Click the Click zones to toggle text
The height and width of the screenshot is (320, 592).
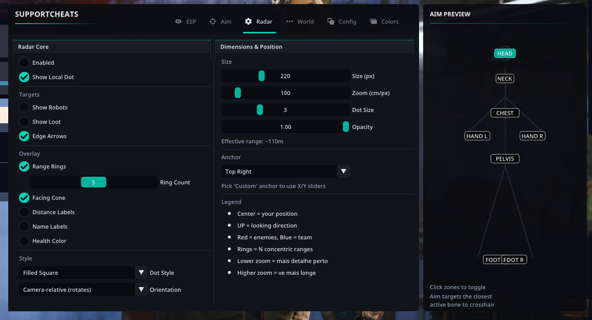[458, 287]
